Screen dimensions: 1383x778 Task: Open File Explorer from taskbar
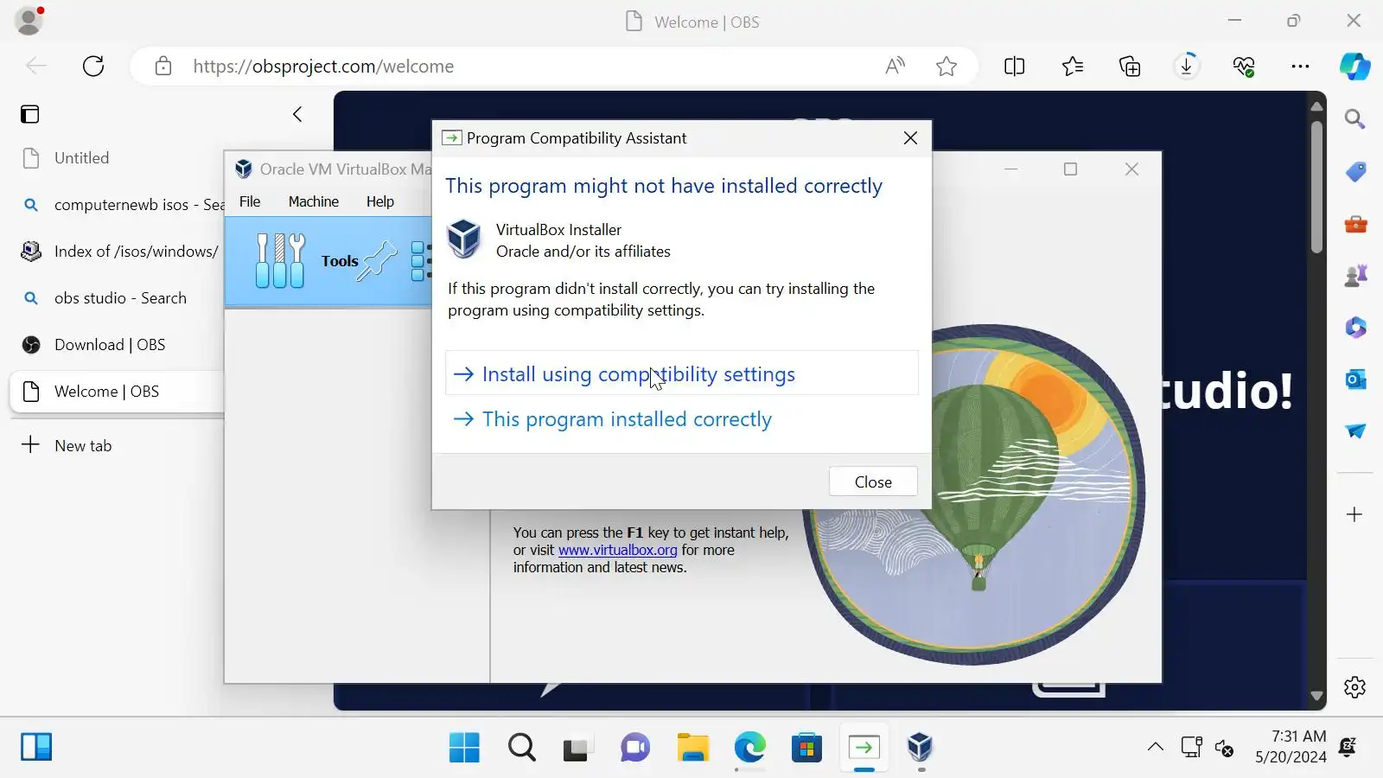pyautogui.click(x=692, y=747)
